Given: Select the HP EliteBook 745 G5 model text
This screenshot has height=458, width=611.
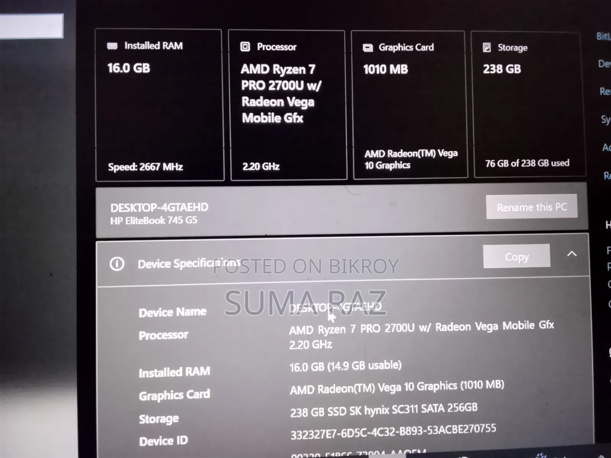Looking at the screenshot, I should point(154,221).
